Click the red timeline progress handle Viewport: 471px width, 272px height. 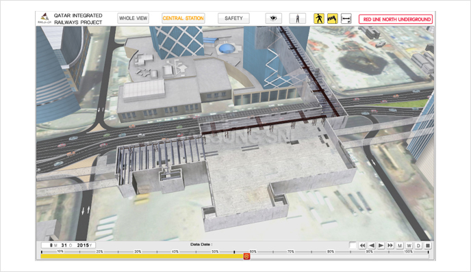(x=246, y=256)
